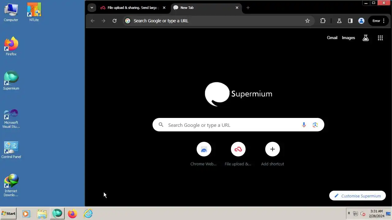Click the browser forward arrow
This screenshot has height=220, width=392.
pos(104,21)
